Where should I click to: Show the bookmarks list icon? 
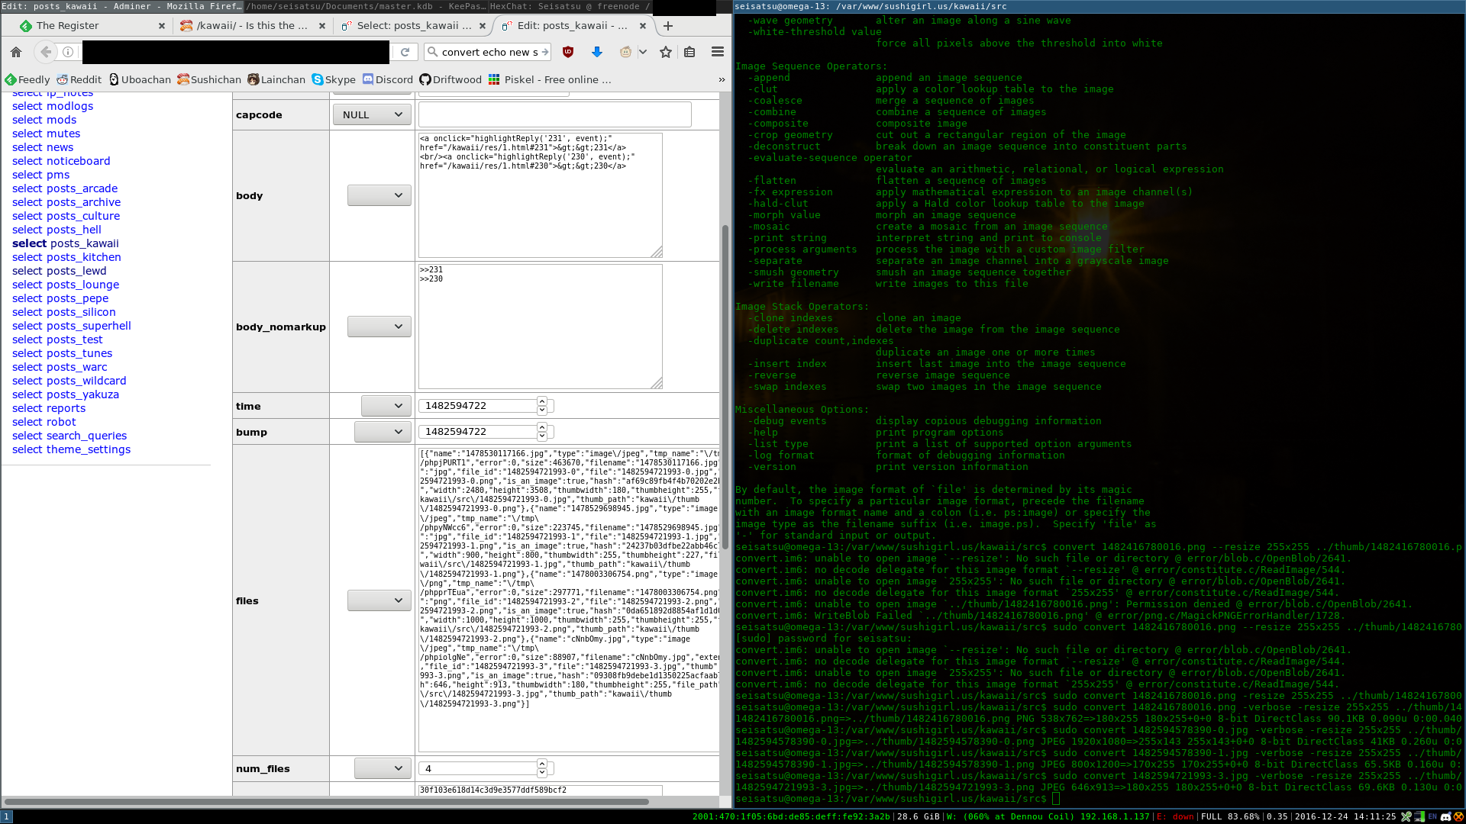(689, 52)
